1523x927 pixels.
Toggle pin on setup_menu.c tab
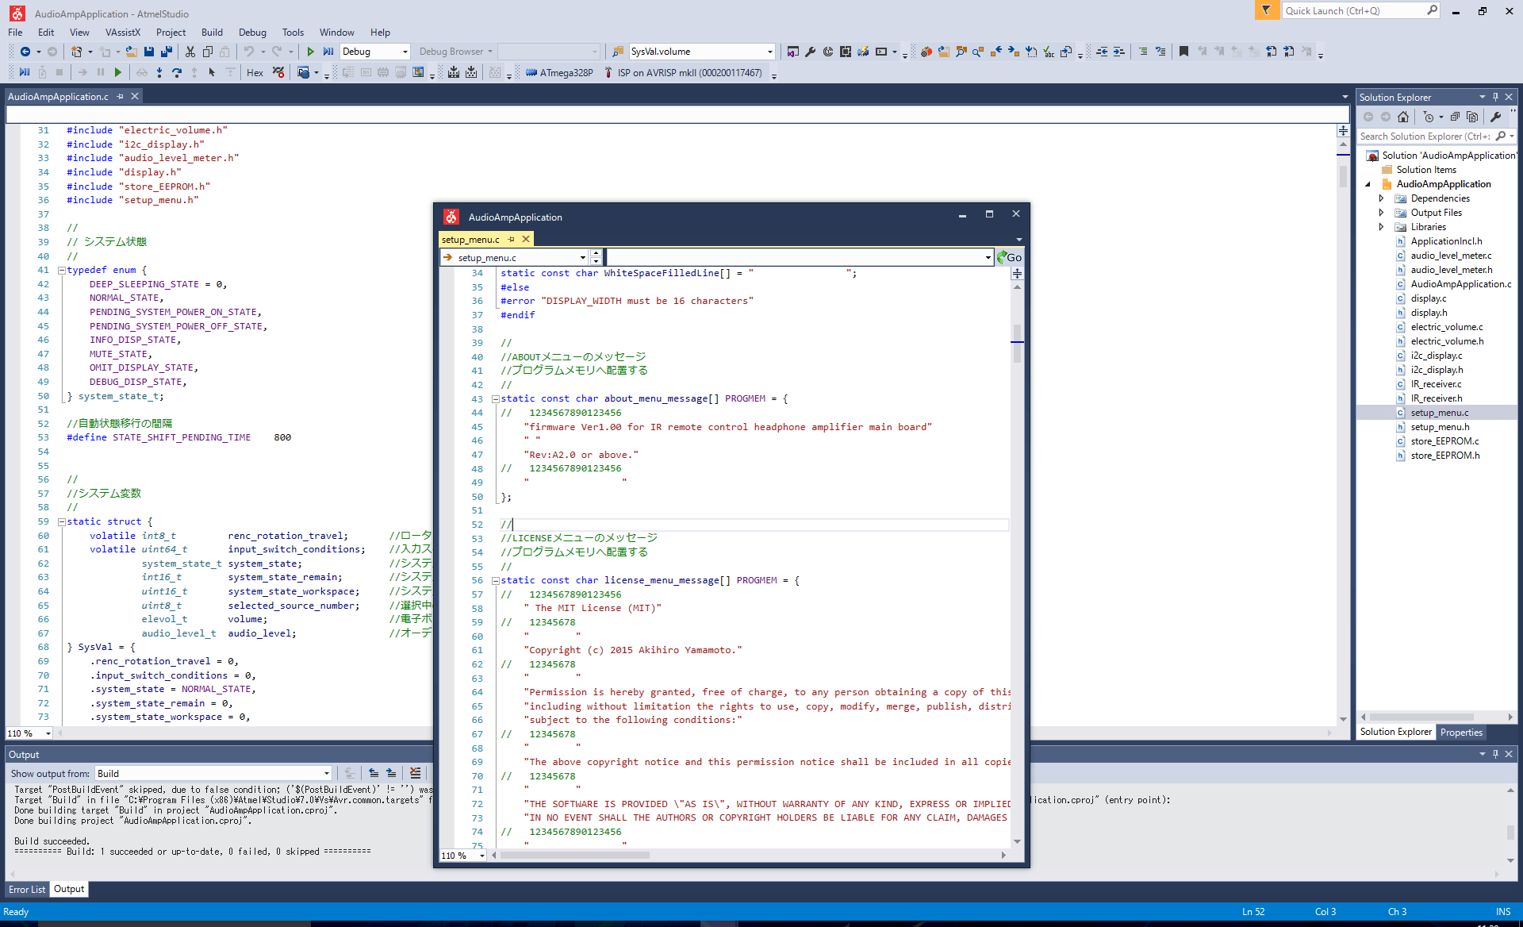[512, 239]
